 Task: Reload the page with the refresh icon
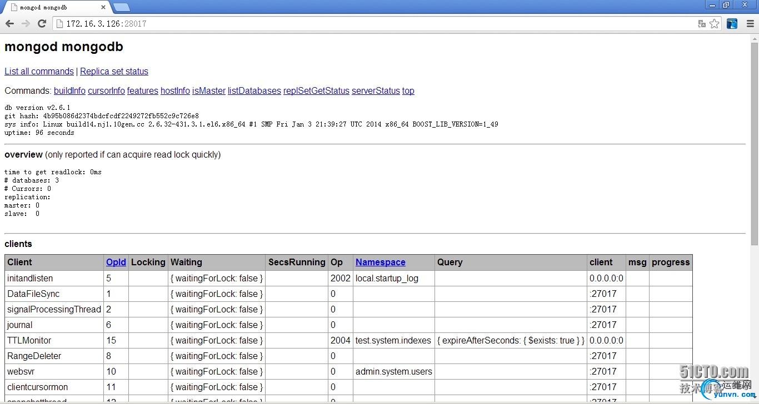[42, 23]
